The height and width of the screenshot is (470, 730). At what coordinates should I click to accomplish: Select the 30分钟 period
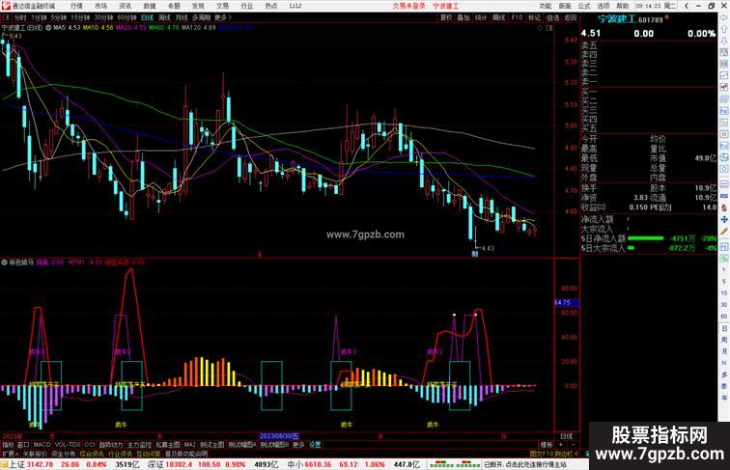[x=103, y=17]
